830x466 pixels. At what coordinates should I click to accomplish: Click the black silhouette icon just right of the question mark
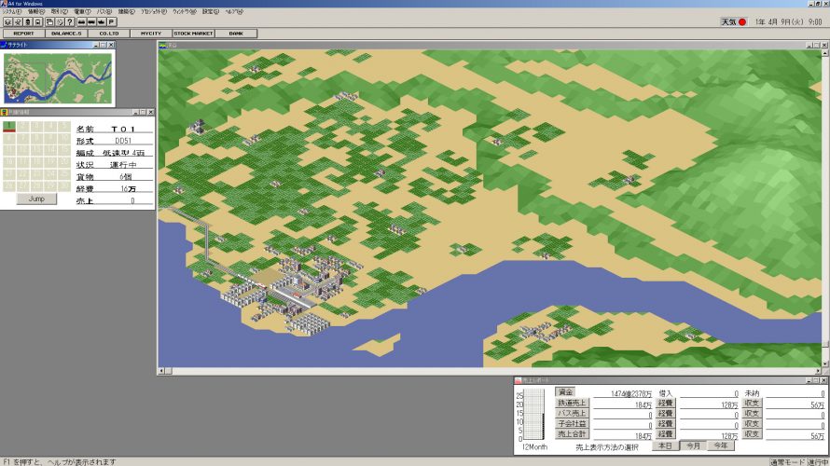click(x=81, y=21)
